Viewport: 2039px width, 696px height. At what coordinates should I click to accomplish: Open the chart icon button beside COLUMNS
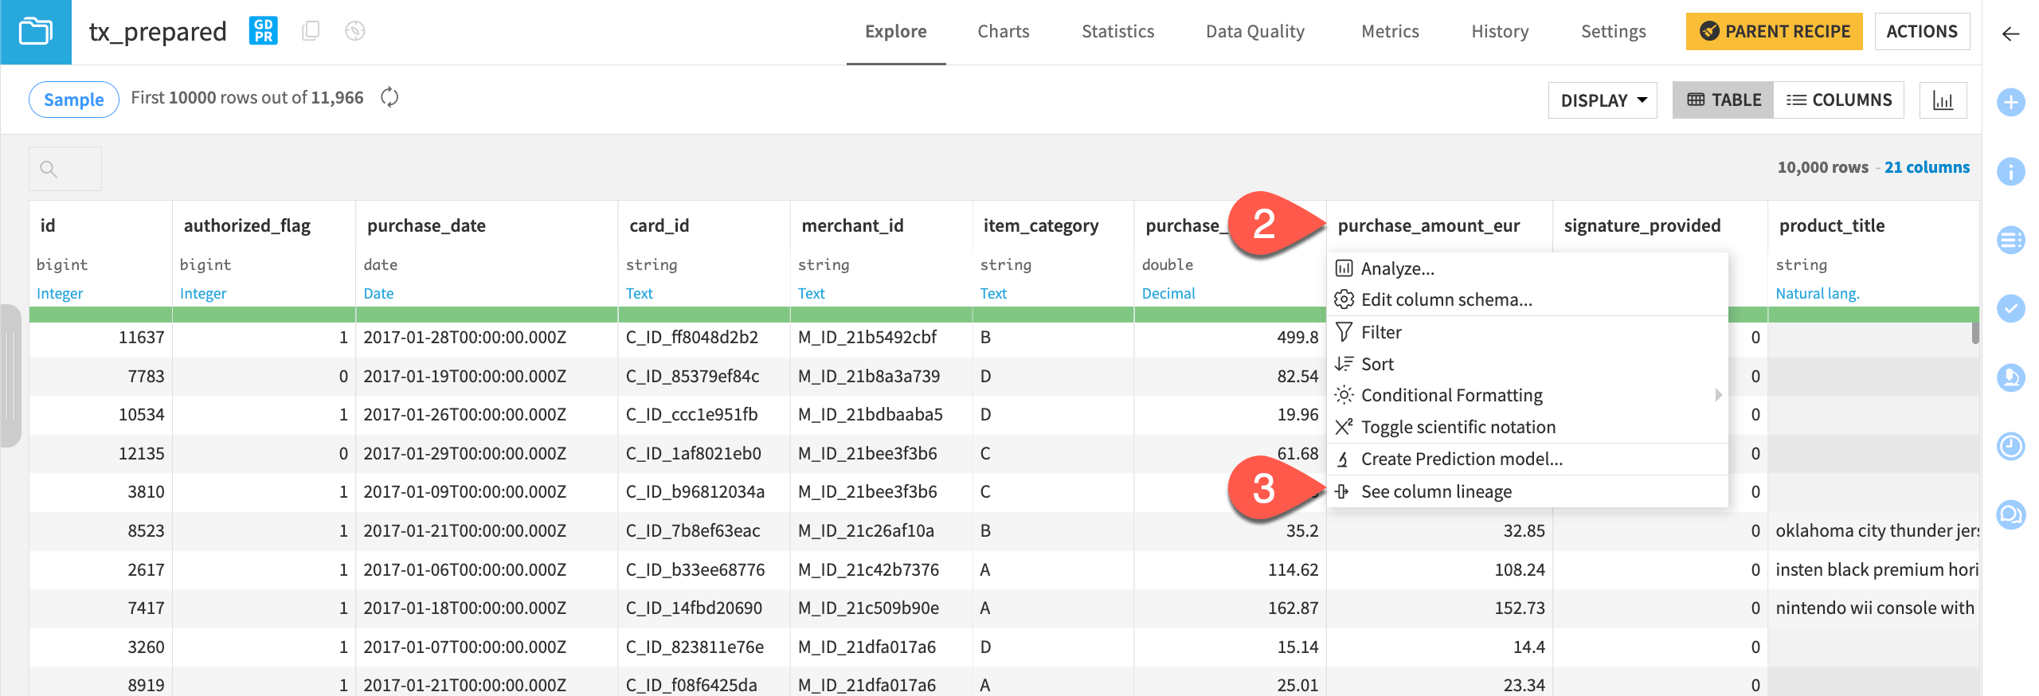coord(1943,100)
